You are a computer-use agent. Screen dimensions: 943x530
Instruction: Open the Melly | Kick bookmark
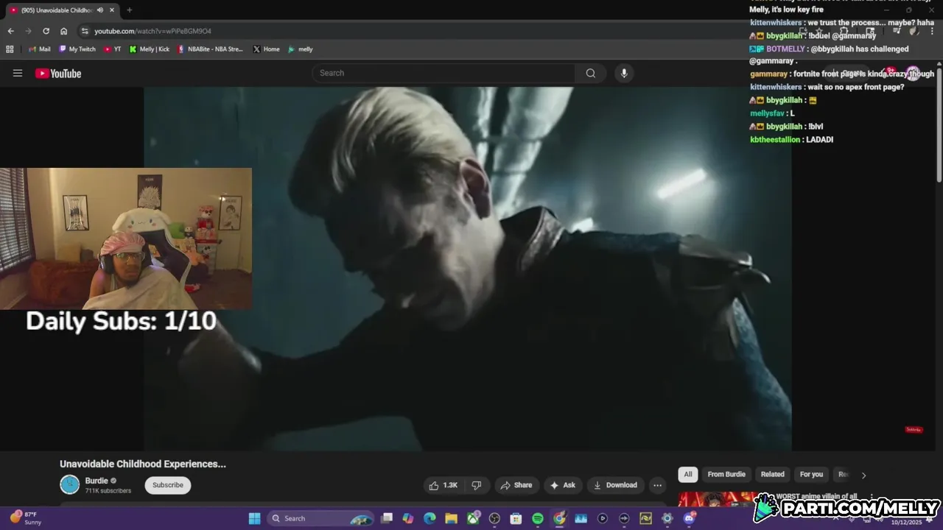pyautogui.click(x=150, y=49)
